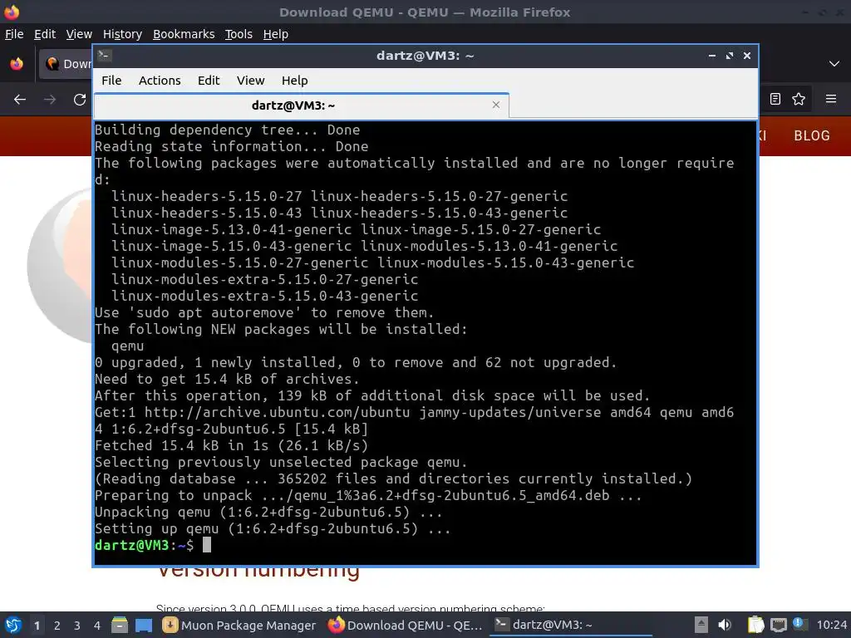The width and height of the screenshot is (851, 638).
Task: Select the Download QEMU Firefox tab
Action: pyautogui.click(x=65, y=63)
